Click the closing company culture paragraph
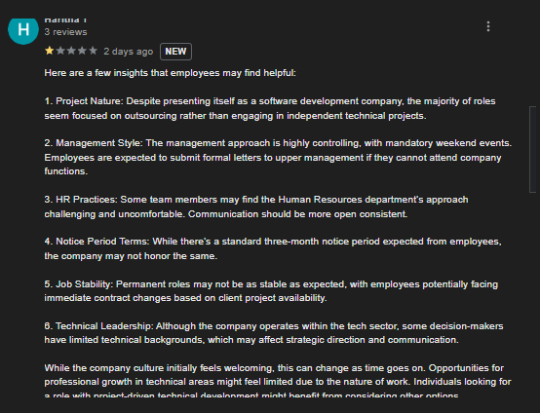The height and width of the screenshot is (413, 540). [278, 382]
